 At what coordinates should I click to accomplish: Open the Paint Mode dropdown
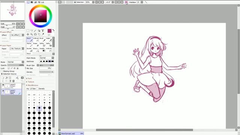click(46, 58)
